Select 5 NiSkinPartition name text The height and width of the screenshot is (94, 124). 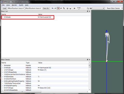click(10, 79)
